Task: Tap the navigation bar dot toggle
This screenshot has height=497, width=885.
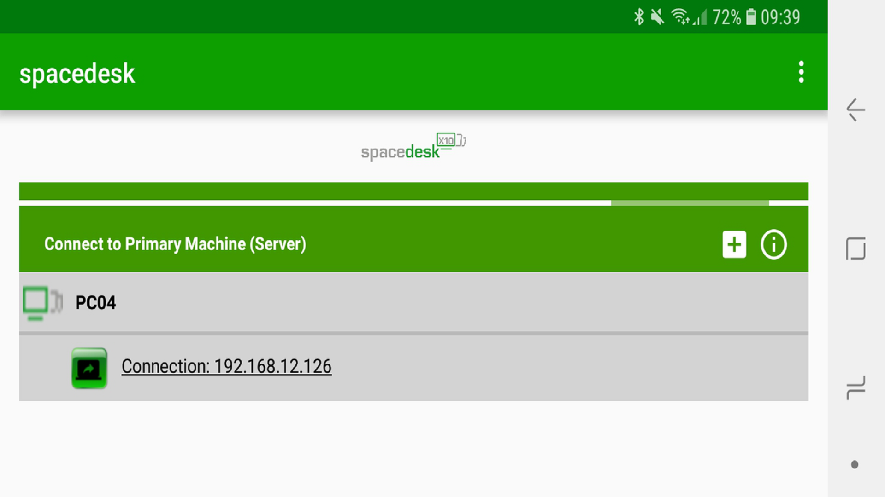Action: point(855,465)
